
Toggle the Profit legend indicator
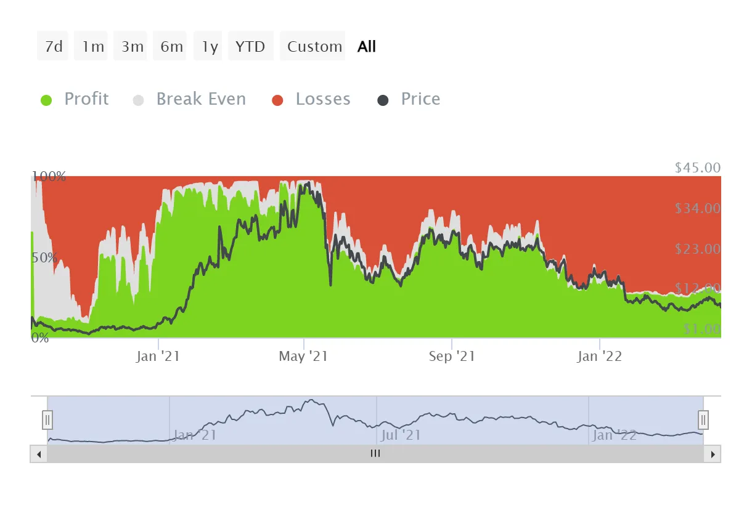[x=74, y=99]
